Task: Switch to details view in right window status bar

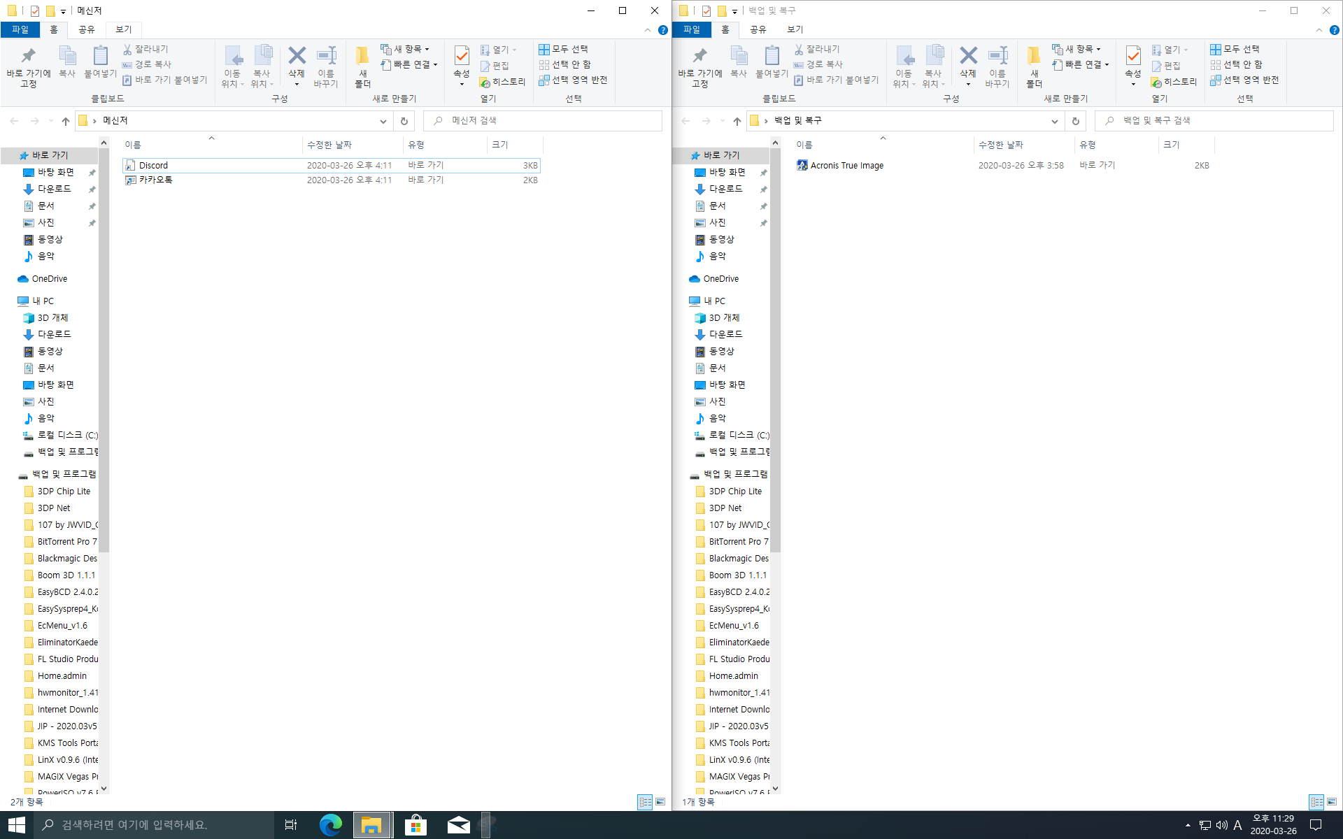Action: [1316, 802]
